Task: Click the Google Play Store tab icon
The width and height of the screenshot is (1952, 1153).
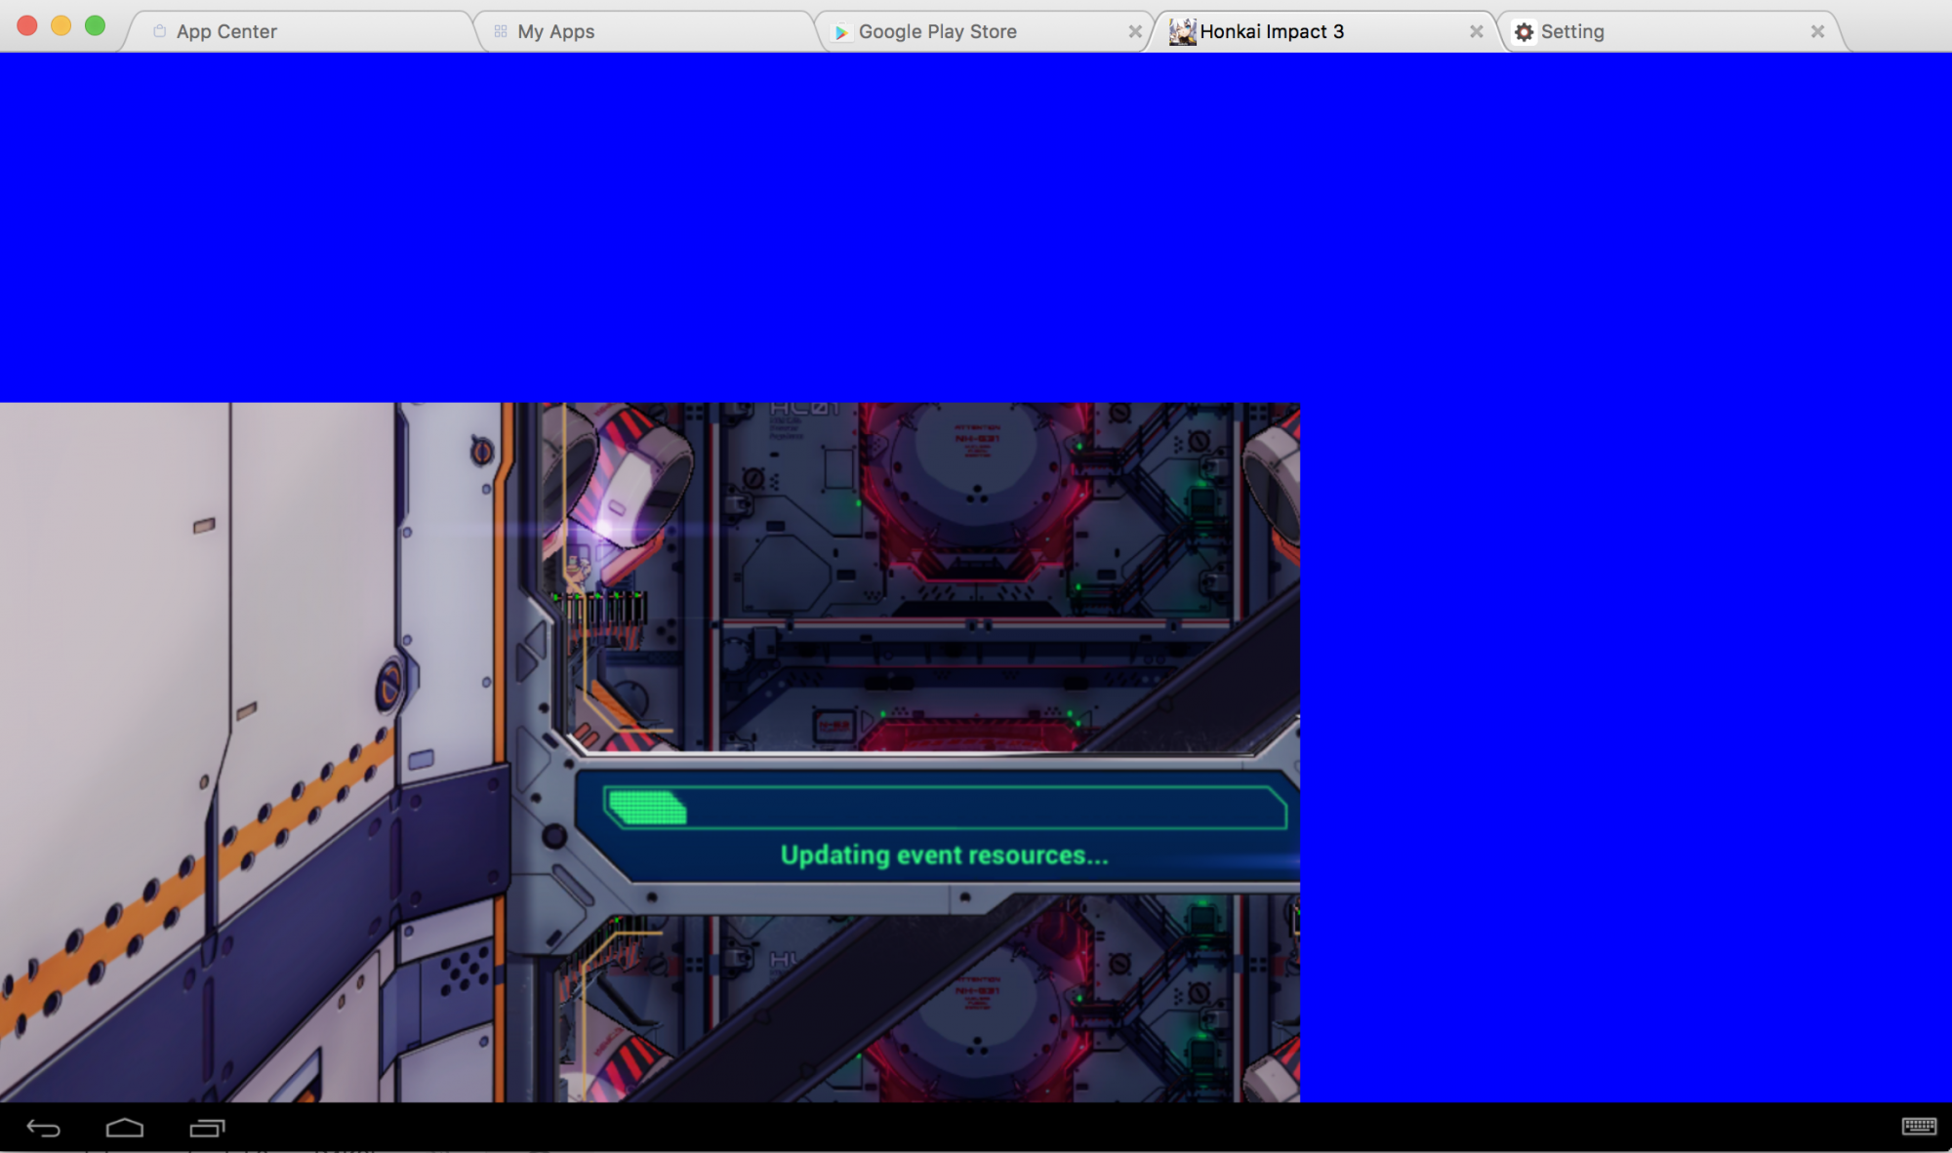Action: pos(841,32)
